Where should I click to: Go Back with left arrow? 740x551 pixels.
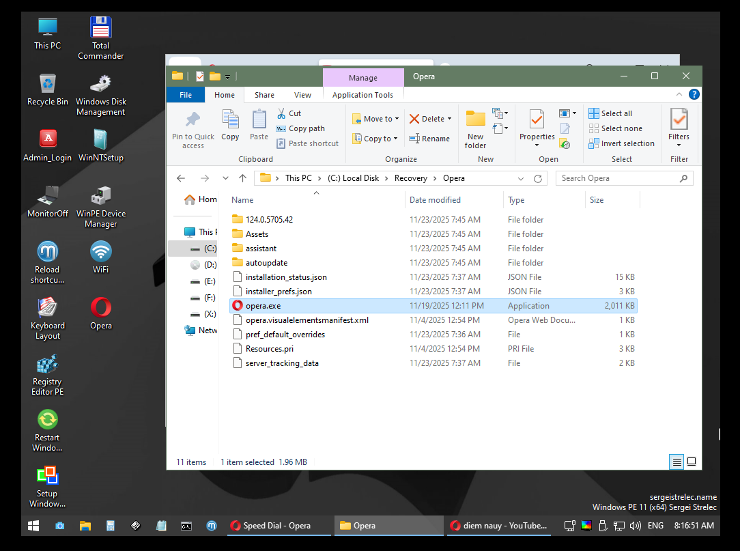tap(181, 178)
